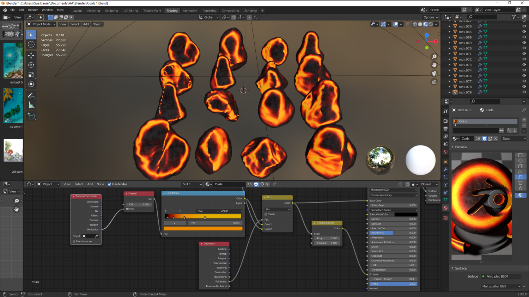Open Object properties tab icon
The image size is (529, 297).
(x=445, y=162)
